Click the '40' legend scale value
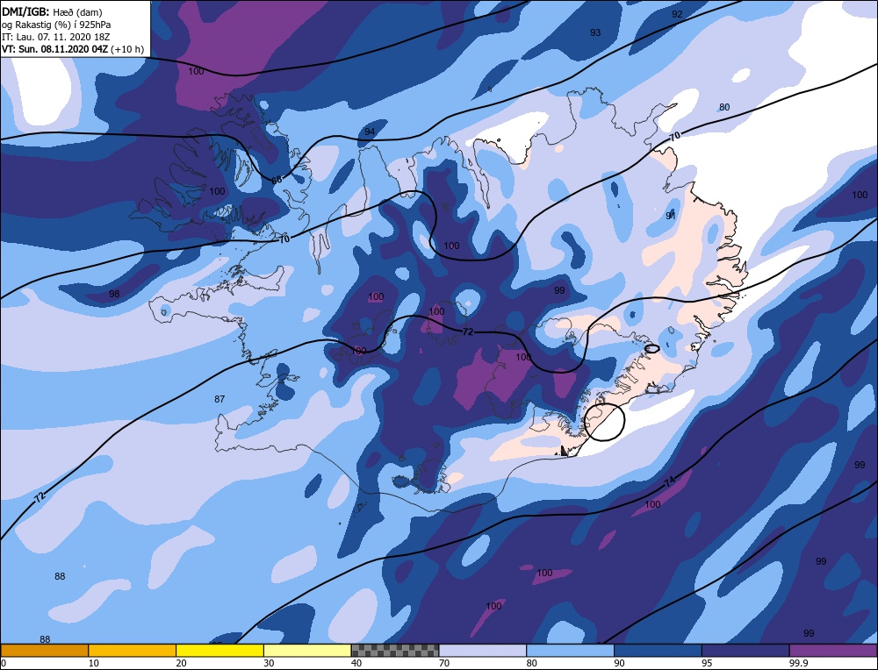878x670 pixels. tap(356, 663)
